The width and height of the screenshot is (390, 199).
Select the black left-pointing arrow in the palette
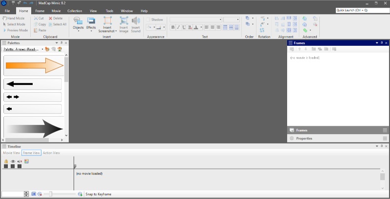[33, 84]
